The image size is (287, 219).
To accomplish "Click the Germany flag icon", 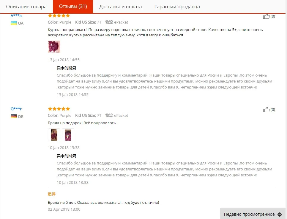I will click(x=14, y=117).
